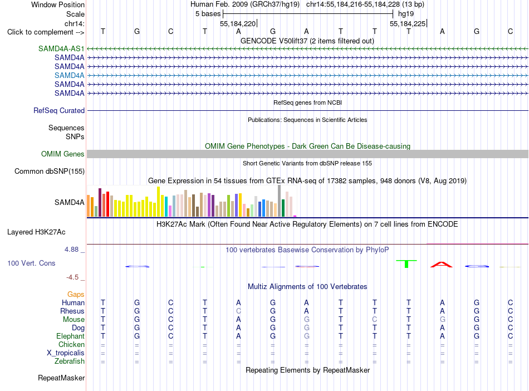Click the gray C in Mouse row

click(x=375, y=320)
